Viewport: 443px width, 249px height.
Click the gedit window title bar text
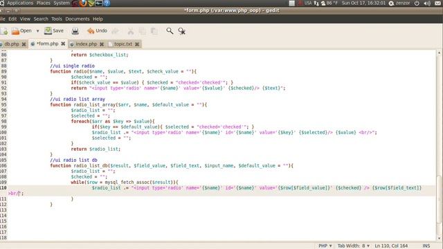(232, 10)
